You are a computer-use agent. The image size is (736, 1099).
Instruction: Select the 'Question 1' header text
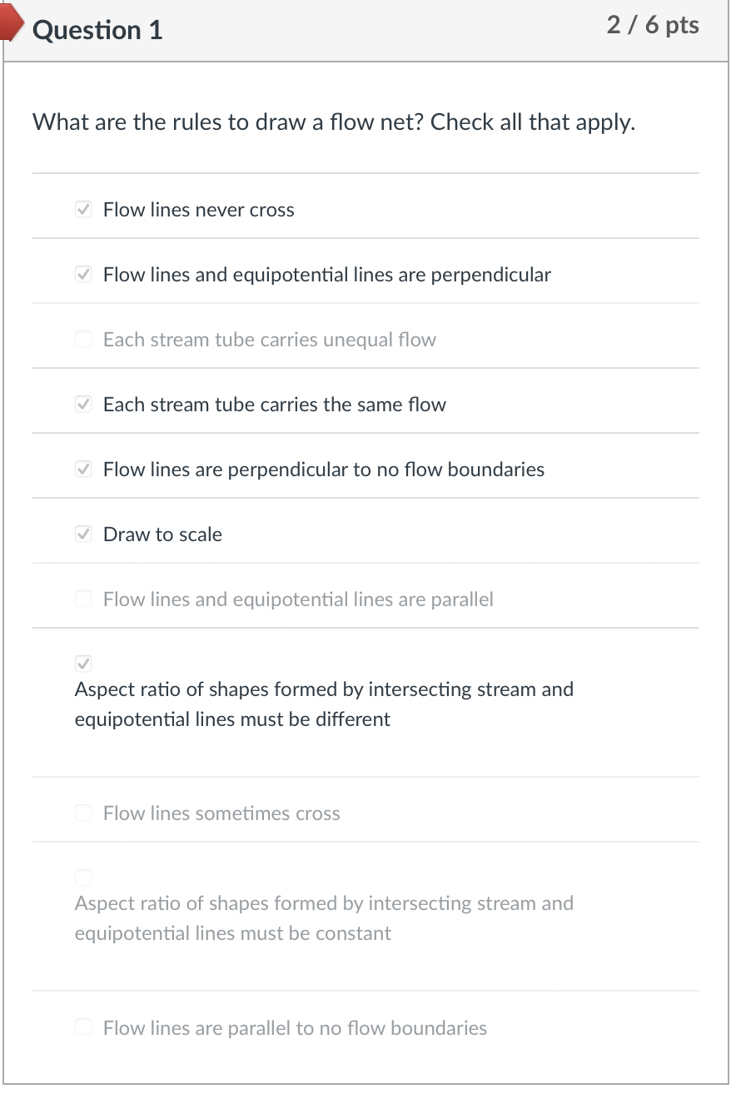pyautogui.click(x=97, y=30)
